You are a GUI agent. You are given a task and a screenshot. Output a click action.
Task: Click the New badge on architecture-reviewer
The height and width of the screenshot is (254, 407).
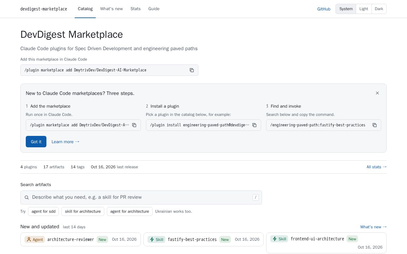tap(102, 239)
